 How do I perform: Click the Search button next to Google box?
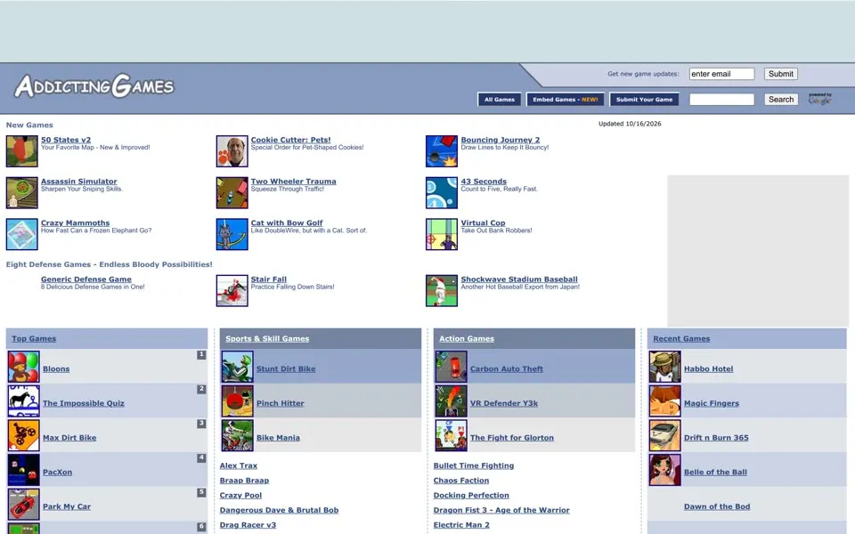(781, 99)
